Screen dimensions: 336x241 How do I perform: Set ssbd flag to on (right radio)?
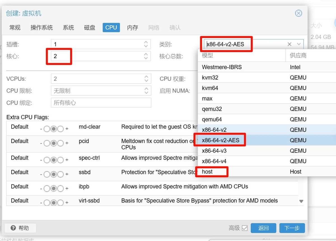tap(60, 174)
